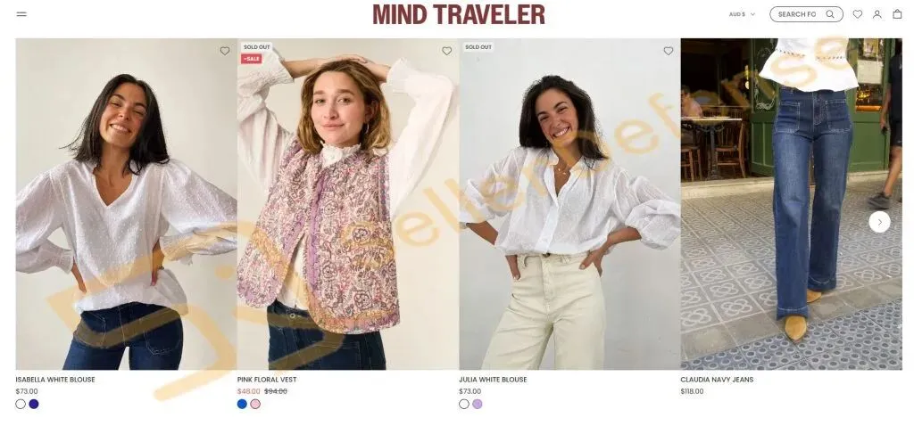Select blue swatch for Pink Floral Vest

click(x=242, y=404)
